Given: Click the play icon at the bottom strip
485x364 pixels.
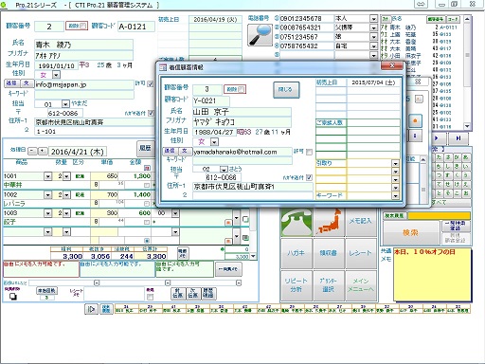Looking at the screenshot, I should (91, 309).
